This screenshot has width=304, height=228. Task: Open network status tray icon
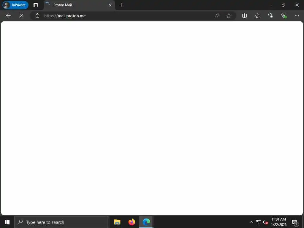click(x=259, y=222)
